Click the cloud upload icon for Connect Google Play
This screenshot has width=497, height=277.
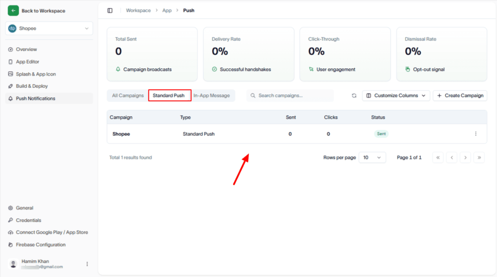(x=11, y=232)
